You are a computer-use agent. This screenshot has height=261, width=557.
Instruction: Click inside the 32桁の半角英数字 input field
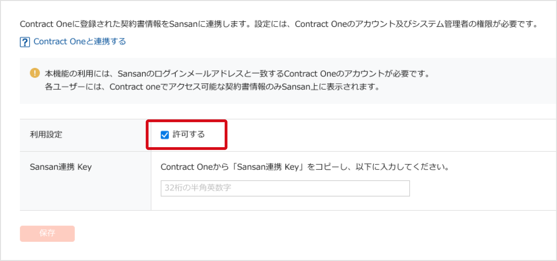point(284,188)
